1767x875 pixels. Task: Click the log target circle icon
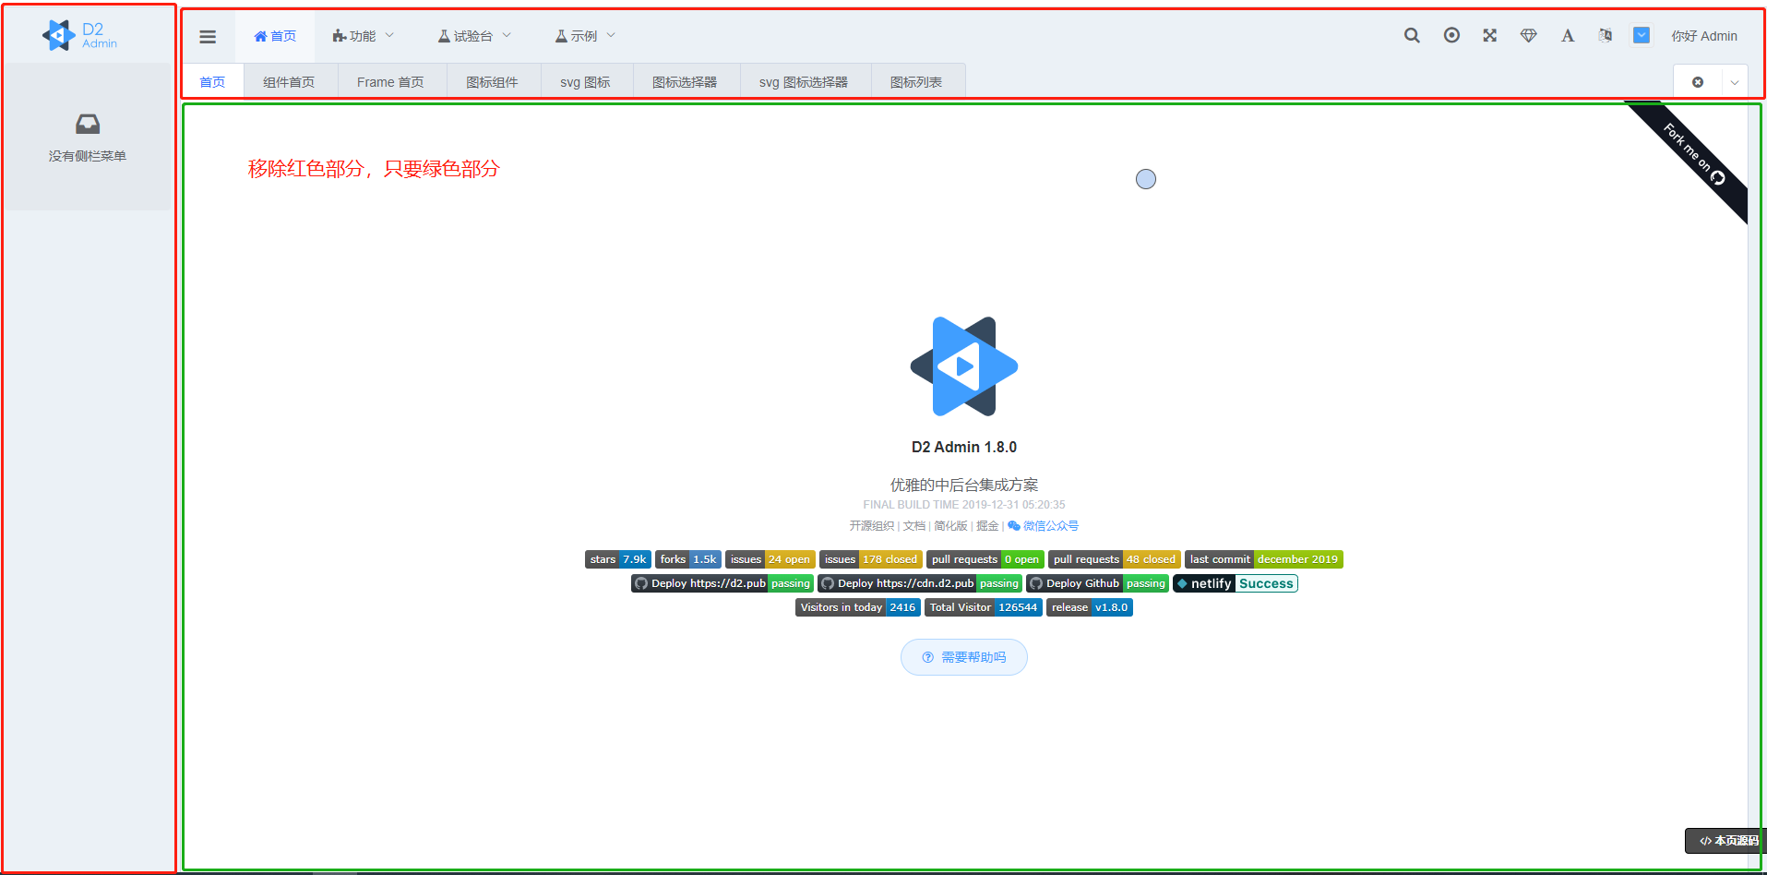[1451, 35]
